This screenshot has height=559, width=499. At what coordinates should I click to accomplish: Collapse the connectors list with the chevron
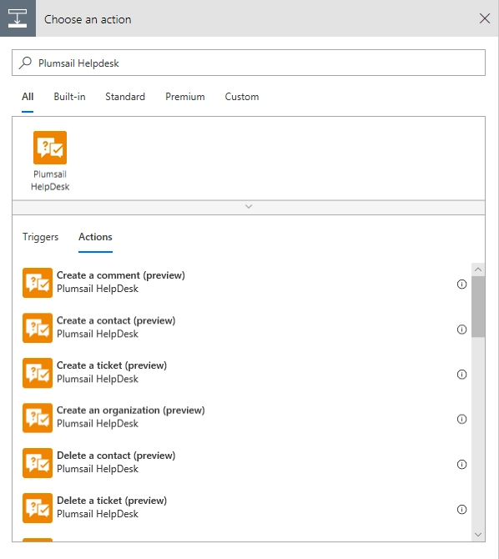tap(249, 207)
